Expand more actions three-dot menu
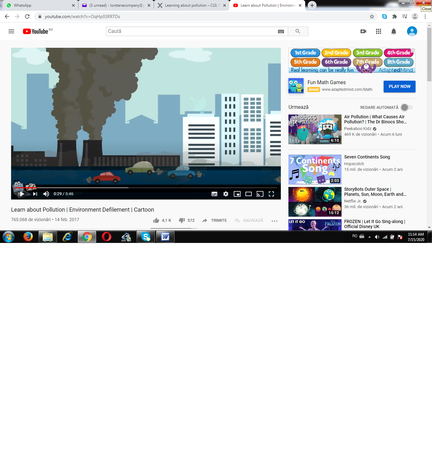This screenshot has width=432, height=465. (275, 221)
